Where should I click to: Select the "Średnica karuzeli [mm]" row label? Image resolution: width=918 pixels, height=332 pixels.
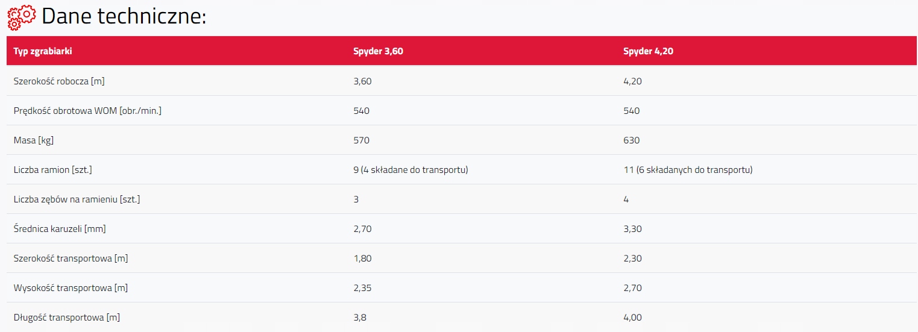(60, 229)
